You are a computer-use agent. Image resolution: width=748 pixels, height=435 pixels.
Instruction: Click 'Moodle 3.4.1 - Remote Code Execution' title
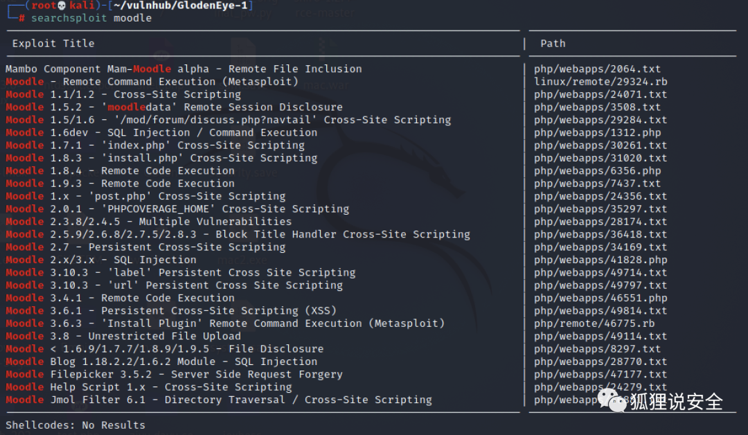[121, 298]
